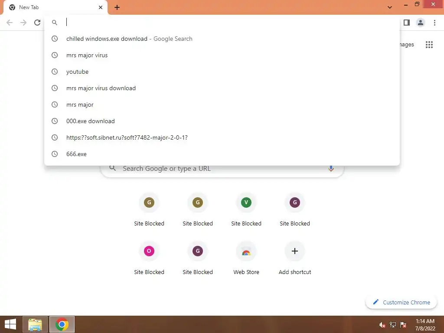Click the clock icon beside 'youtube'

[x=55, y=72]
